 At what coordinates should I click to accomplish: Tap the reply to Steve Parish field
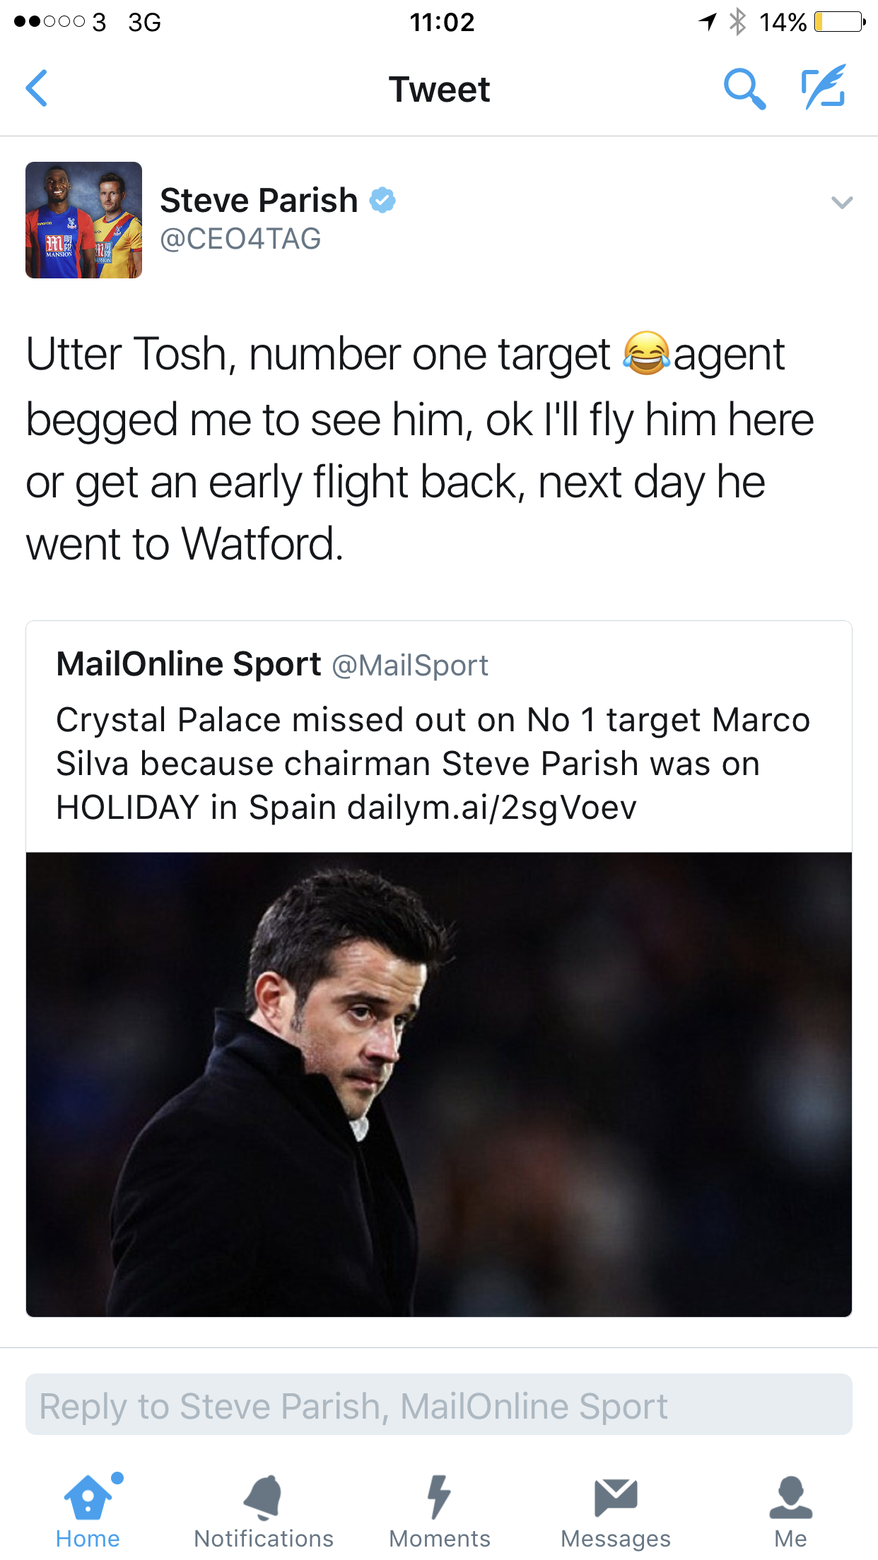pyautogui.click(x=439, y=1405)
